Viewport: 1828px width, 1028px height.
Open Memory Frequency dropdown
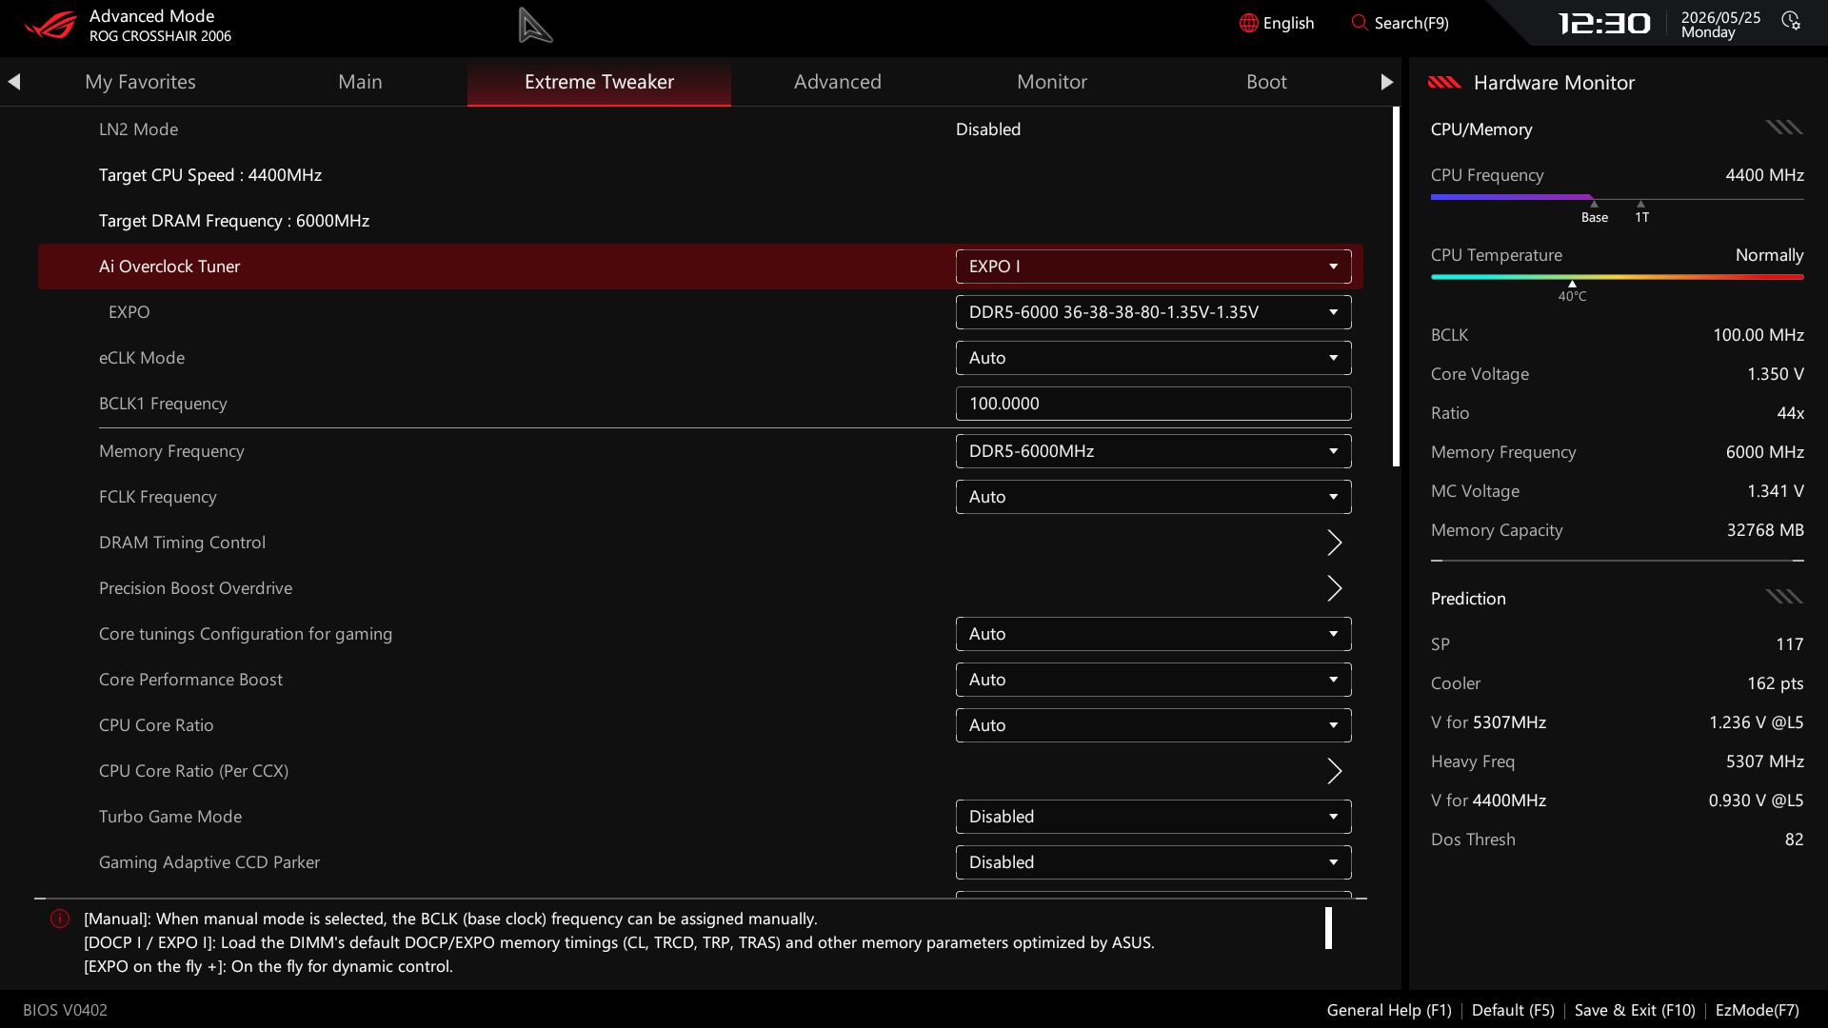click(1153, 451)
